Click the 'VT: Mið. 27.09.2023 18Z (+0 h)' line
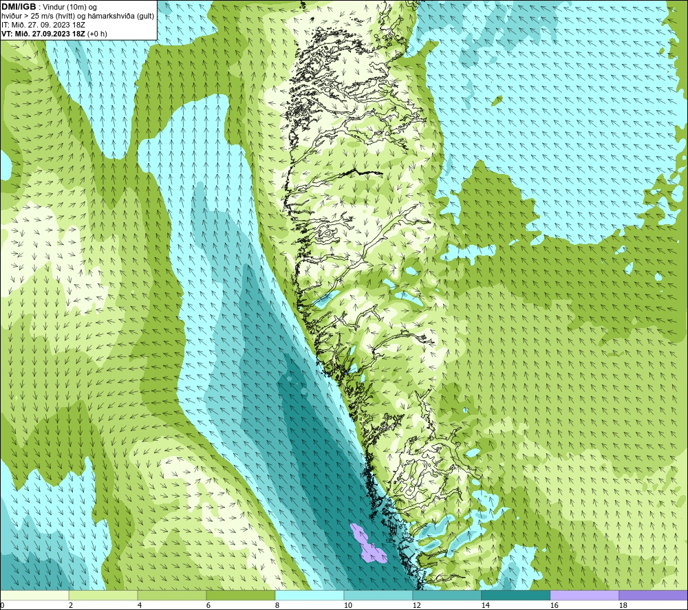 pos(54,34)
